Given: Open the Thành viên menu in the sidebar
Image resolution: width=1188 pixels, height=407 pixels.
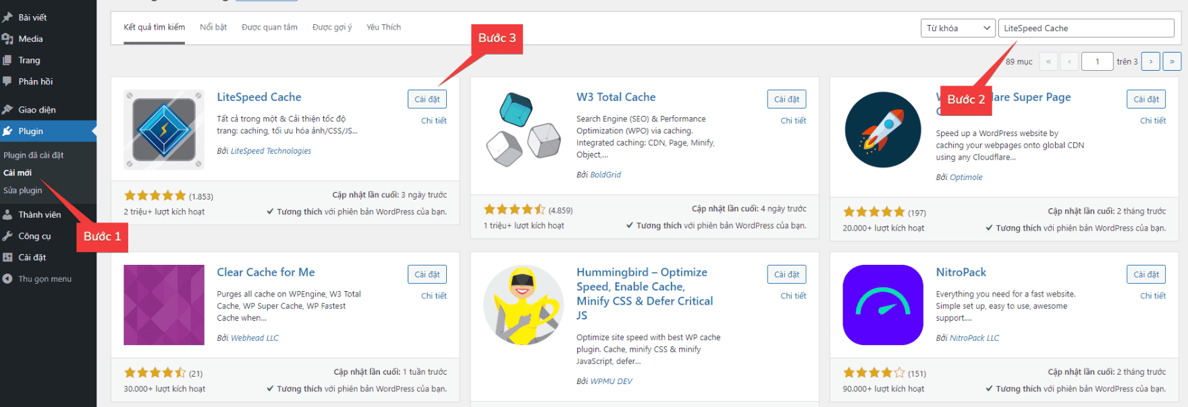Looking at the screenshot, I should pos(39,215).
